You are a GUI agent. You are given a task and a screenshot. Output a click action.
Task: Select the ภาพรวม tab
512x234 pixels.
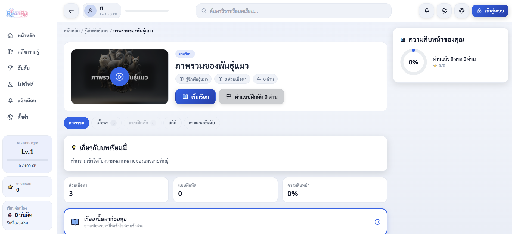coord(76,123)
